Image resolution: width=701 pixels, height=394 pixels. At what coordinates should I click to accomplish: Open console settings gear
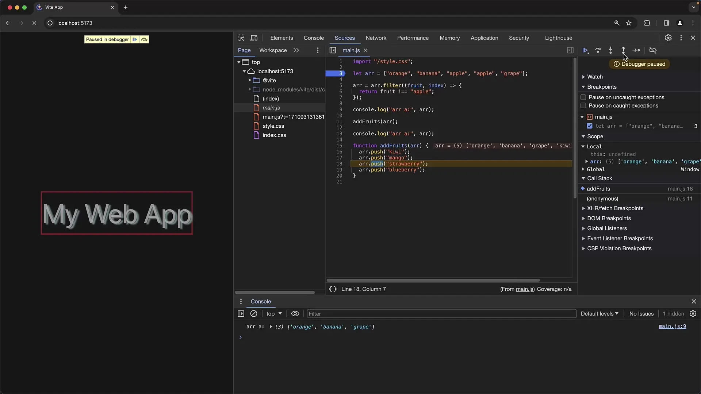tap(693, 314)
